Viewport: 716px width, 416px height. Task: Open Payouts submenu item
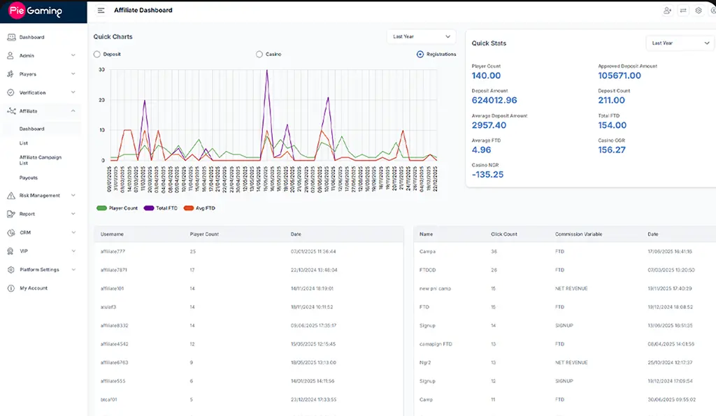(x=28, y=178)
